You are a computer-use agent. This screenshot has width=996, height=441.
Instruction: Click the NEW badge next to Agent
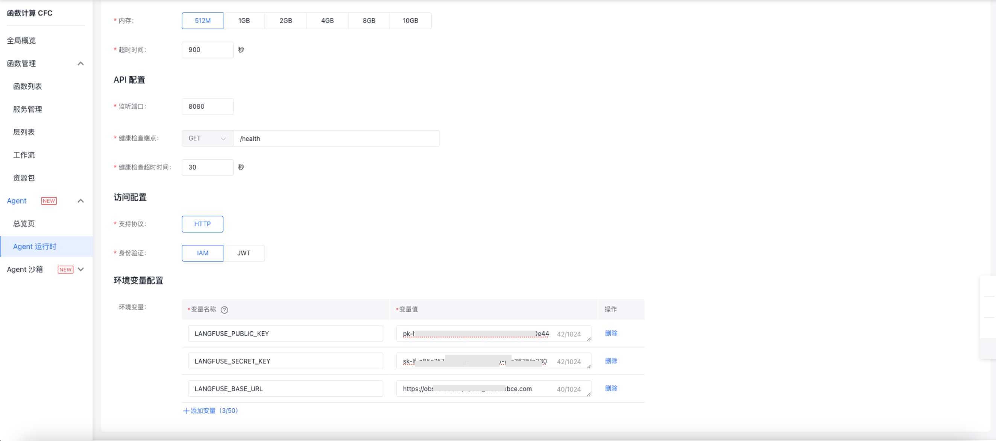click(49, 201)
